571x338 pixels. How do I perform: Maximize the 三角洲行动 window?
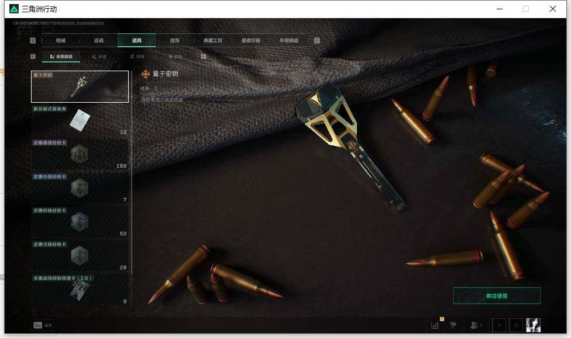[x=526, y=9]
